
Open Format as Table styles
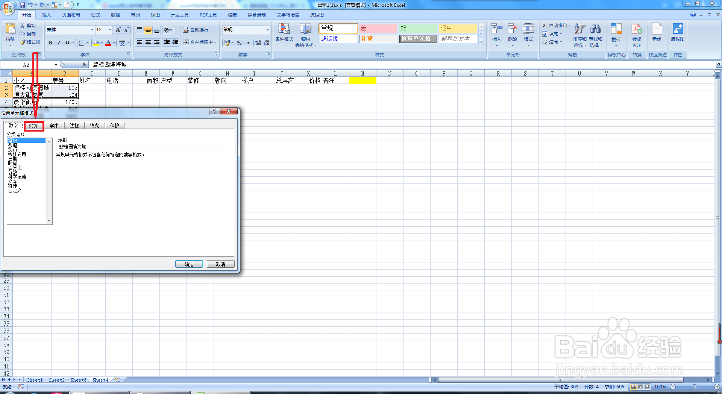click(305, 35)
